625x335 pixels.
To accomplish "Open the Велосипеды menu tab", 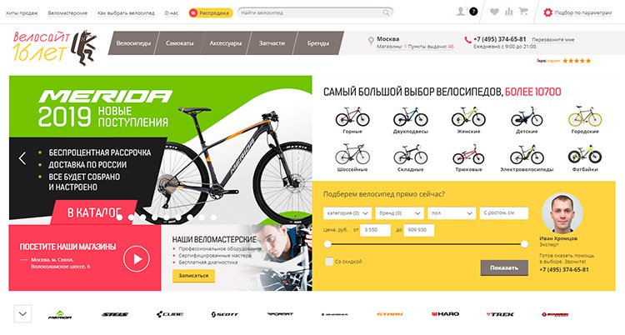I will coord(133,43).
